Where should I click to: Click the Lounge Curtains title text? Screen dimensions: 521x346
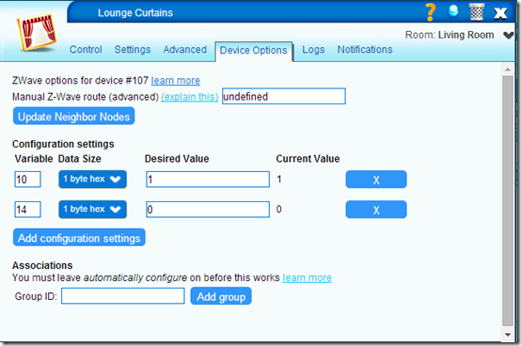[x=135, y=12]
